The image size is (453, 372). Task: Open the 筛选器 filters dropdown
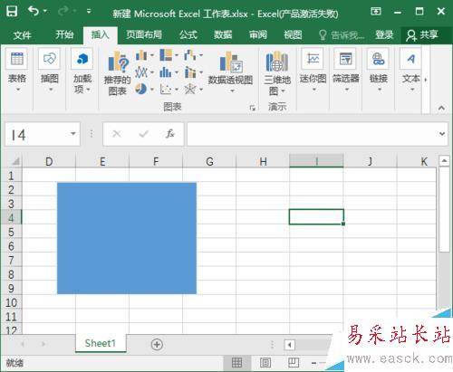(x=346, y=71)
